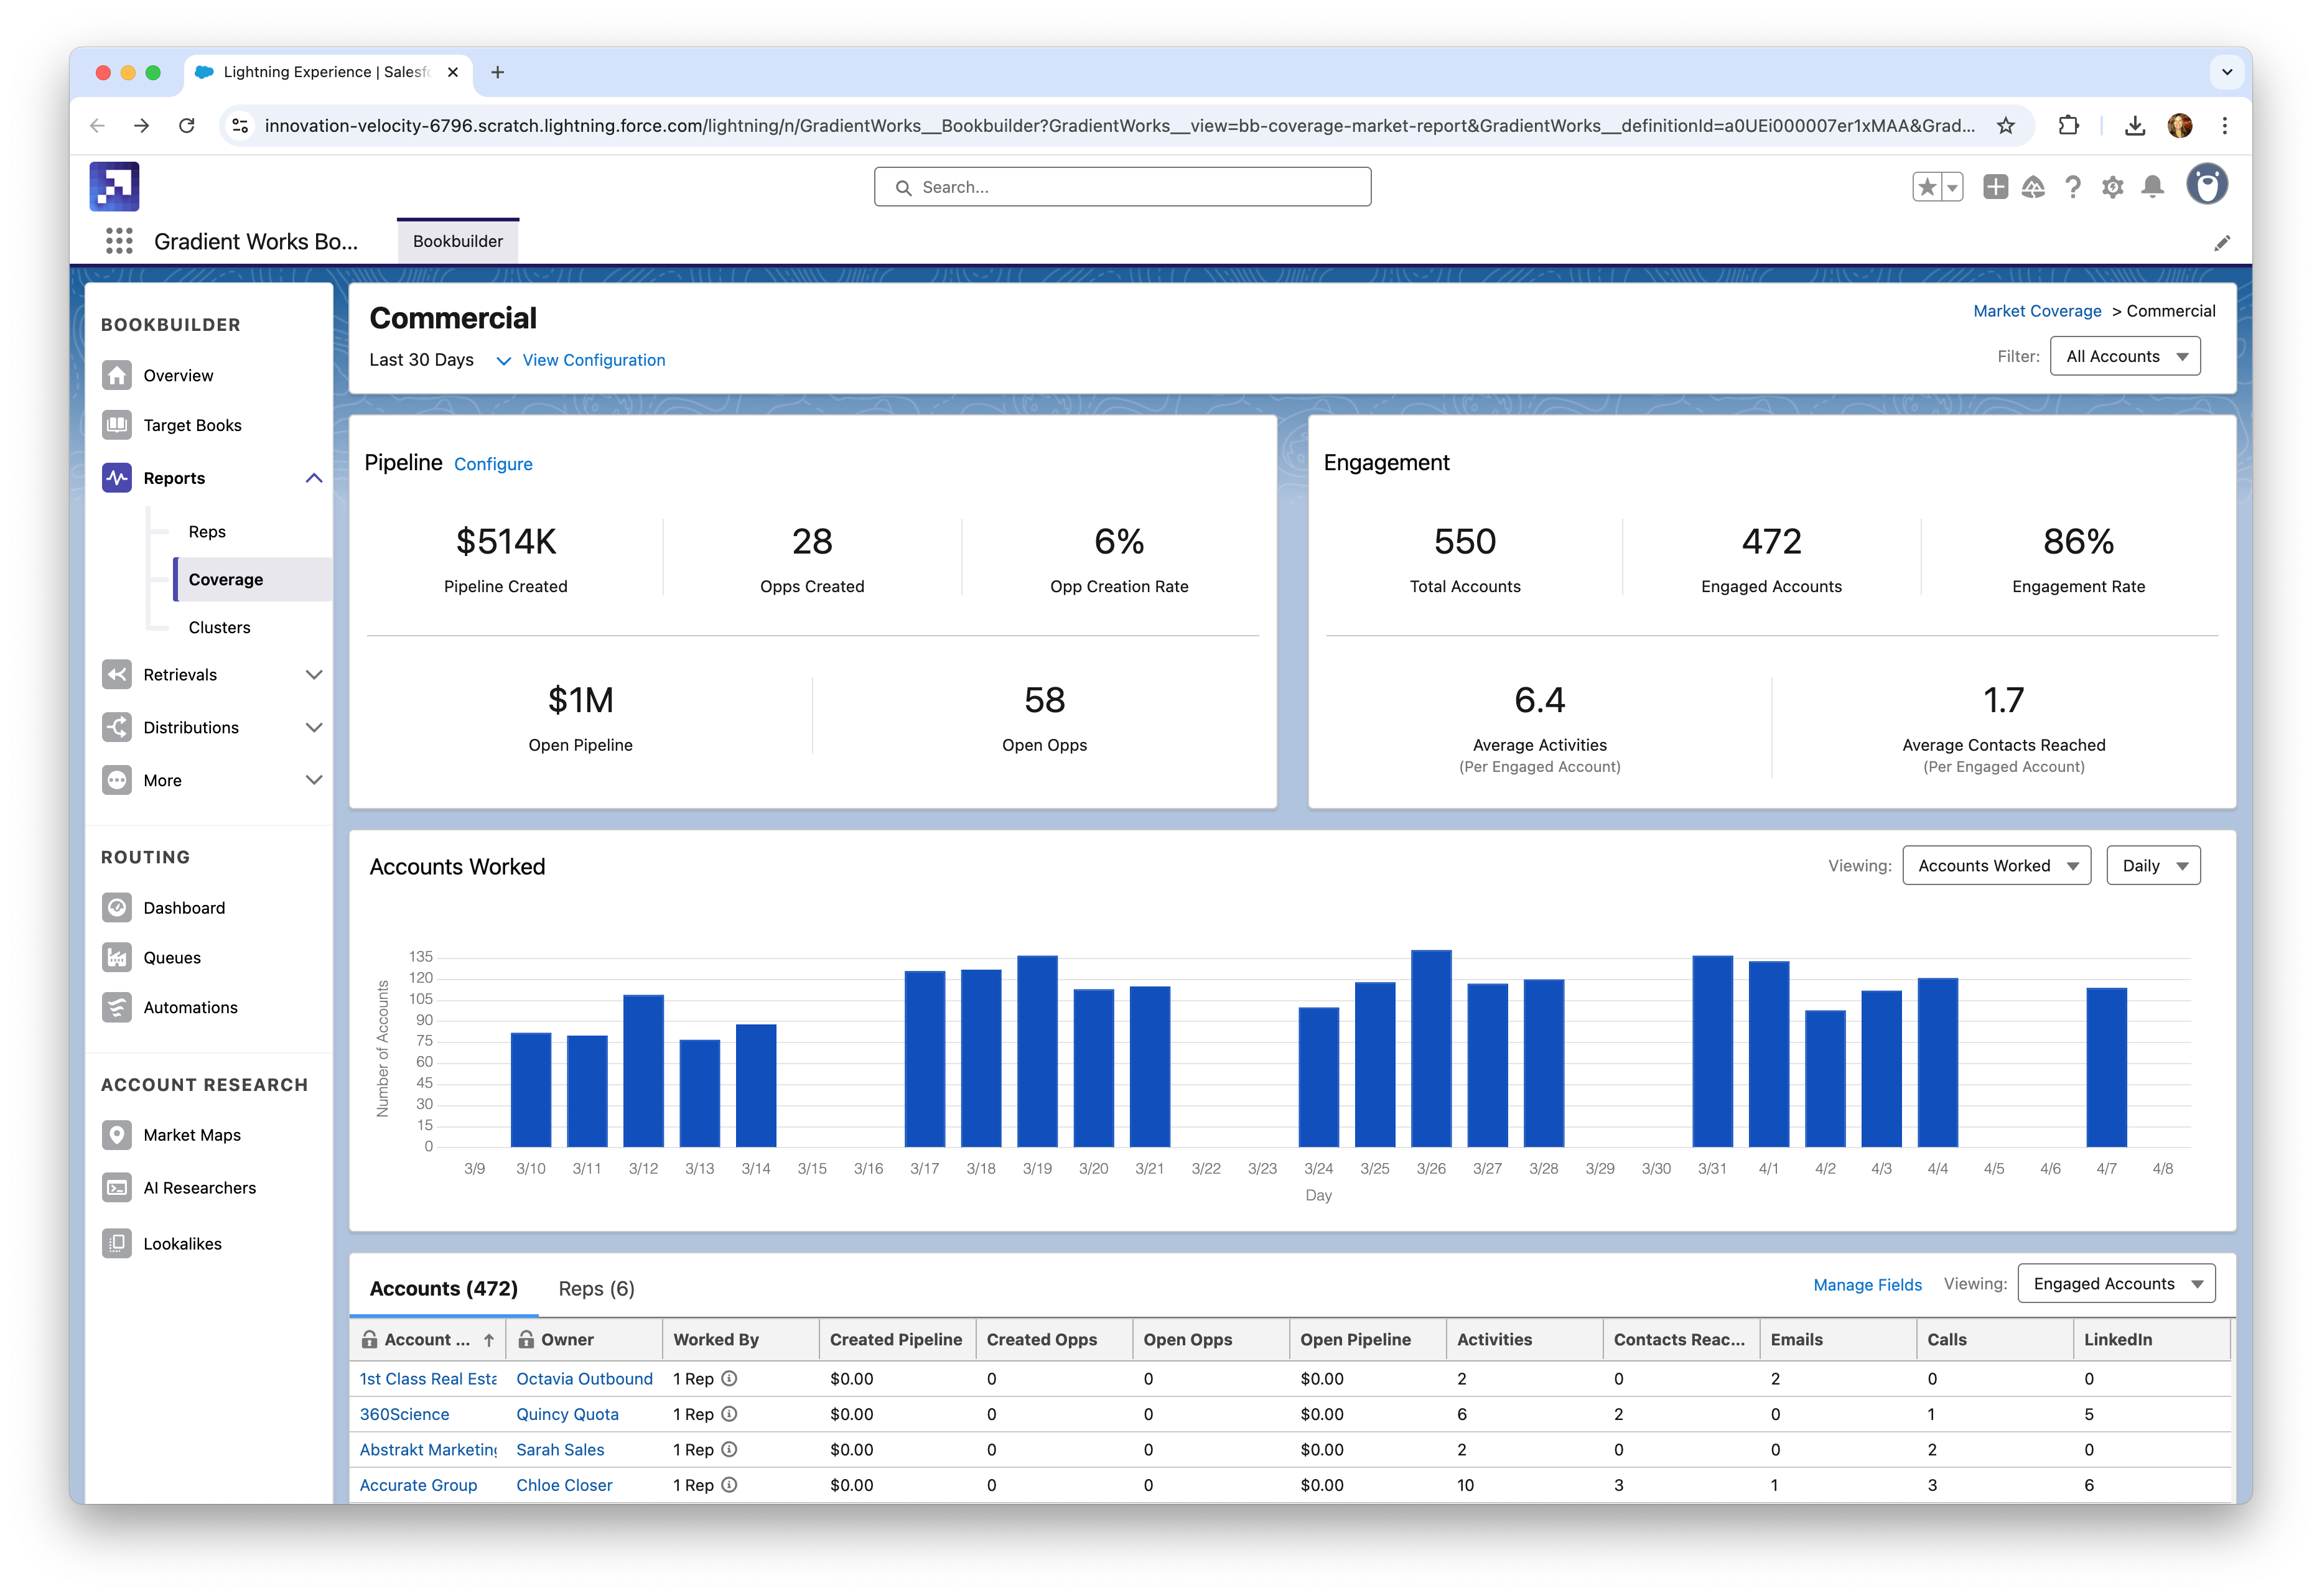This screenshot has height=1596, width=2322.
Task: Click the notifications bell icon
Action: (2153, 187)
